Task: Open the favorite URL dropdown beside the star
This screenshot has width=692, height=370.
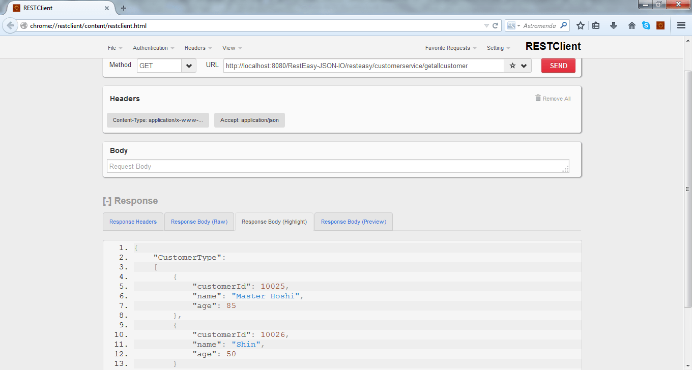Action: tap(524, 66)
